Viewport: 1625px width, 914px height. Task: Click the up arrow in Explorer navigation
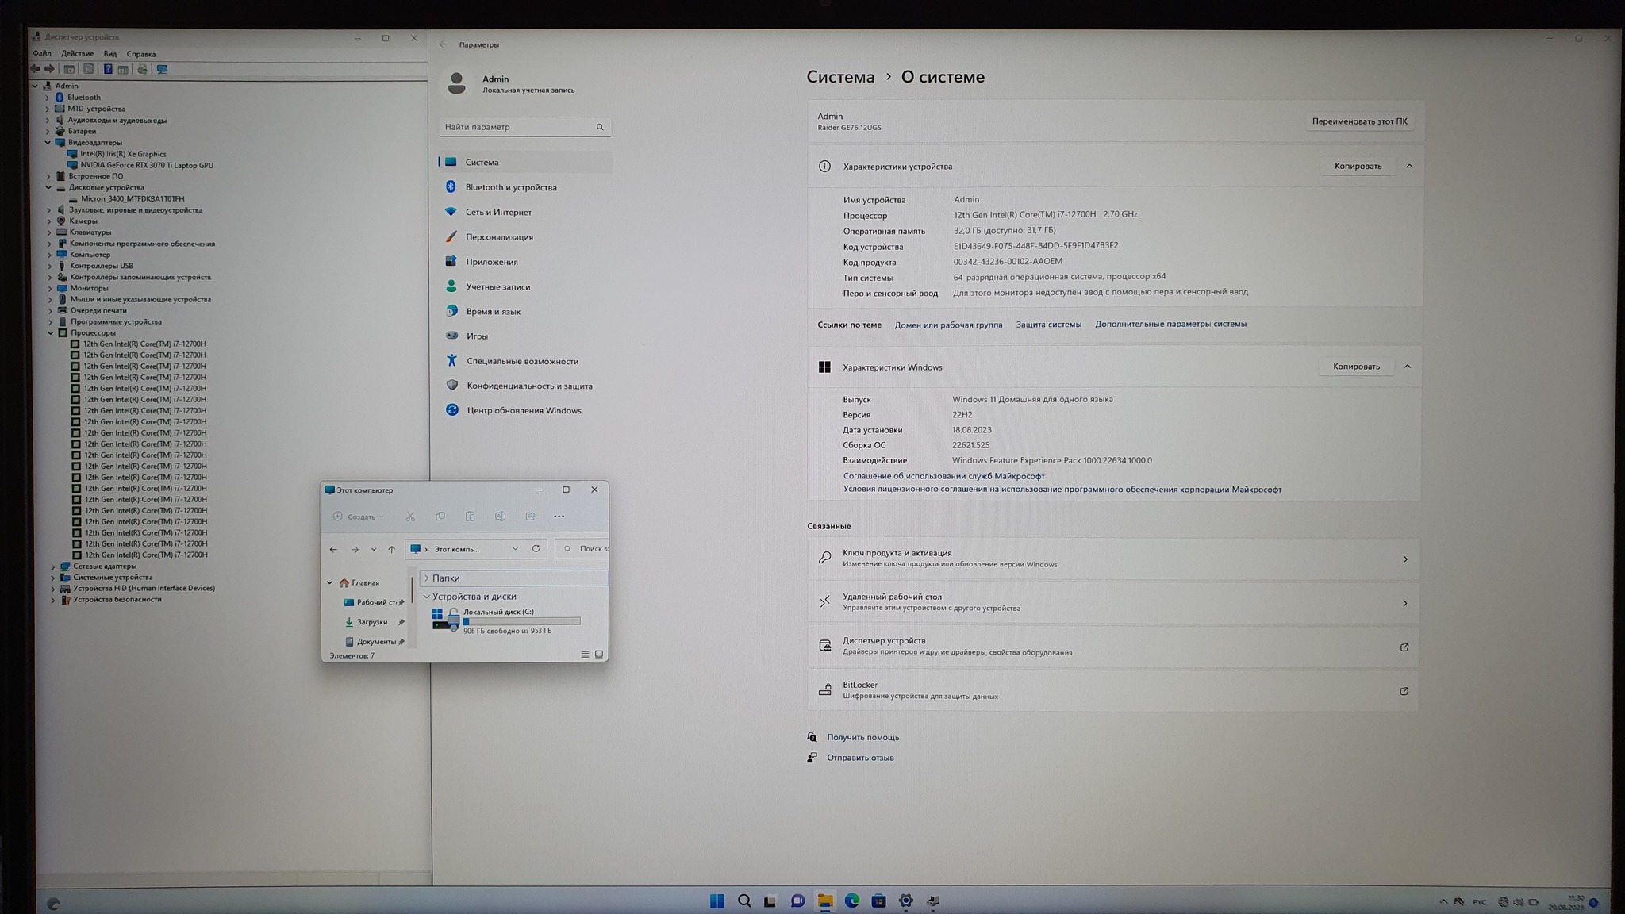pos(392,550)
